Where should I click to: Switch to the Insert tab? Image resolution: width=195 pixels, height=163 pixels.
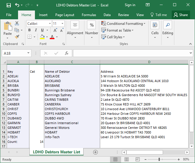[x=43, y=15]
